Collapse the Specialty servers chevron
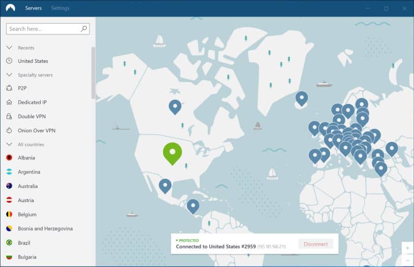This screenshot has width=414, height=267. click(9, 75)
